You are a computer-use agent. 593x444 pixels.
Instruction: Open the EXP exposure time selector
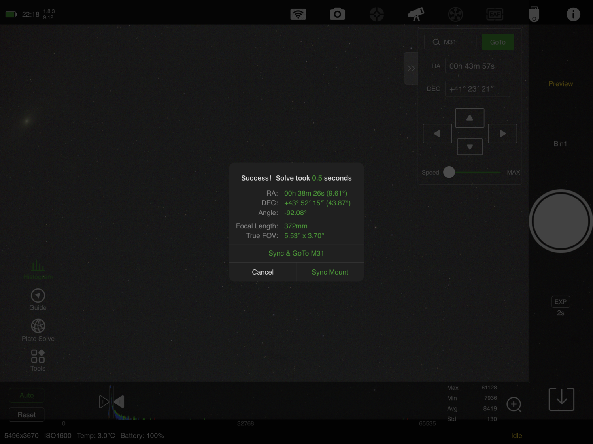[561, 307]
